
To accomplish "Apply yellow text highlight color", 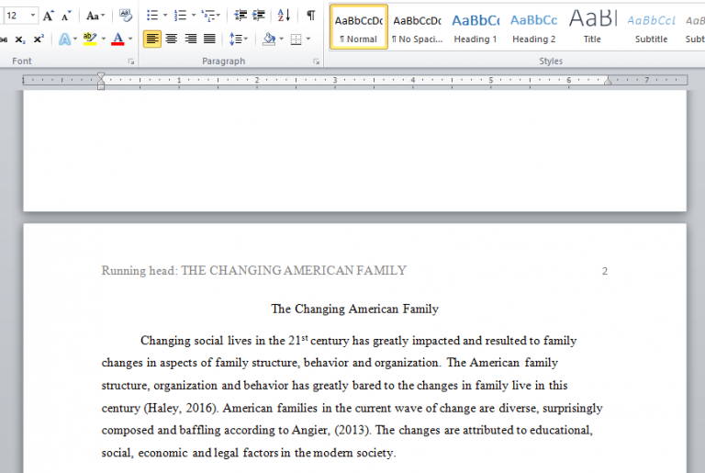I will pyautogui.click(x=89, y=39).
